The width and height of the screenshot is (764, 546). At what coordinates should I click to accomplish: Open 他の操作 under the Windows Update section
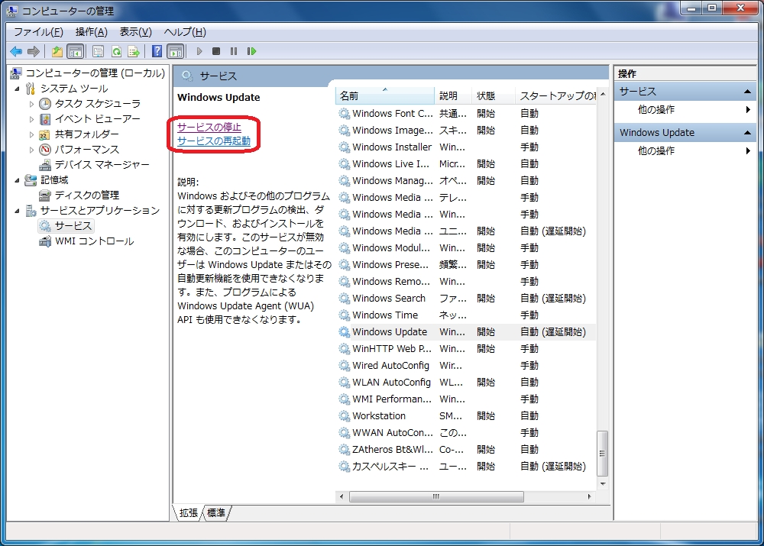pos(656,151)
